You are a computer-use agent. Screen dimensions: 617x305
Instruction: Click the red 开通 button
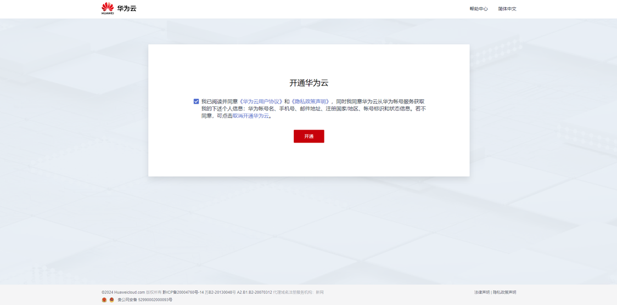[309, 137]
